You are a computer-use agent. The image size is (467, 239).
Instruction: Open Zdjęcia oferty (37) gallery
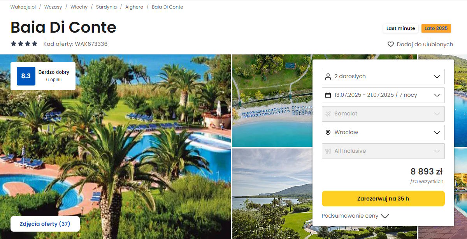45,224
